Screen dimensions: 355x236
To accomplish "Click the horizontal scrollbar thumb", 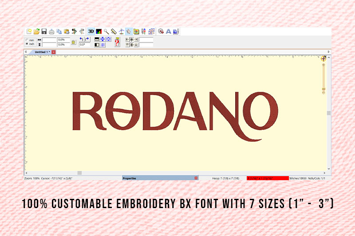I will [x=79, y=173].
